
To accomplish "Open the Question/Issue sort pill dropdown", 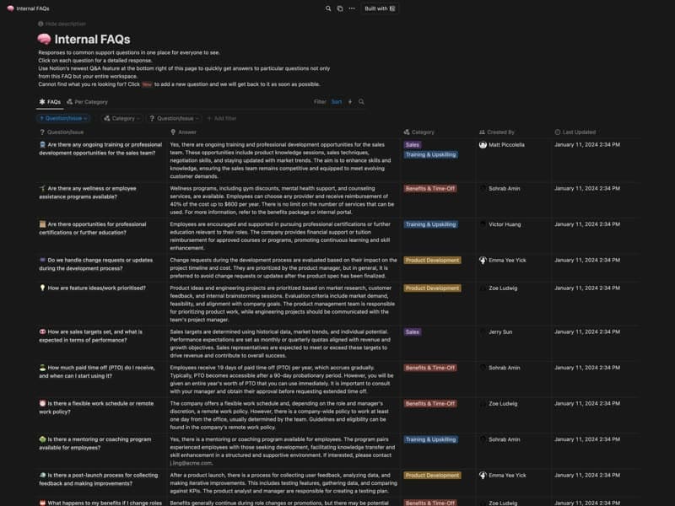I will 63,118.
